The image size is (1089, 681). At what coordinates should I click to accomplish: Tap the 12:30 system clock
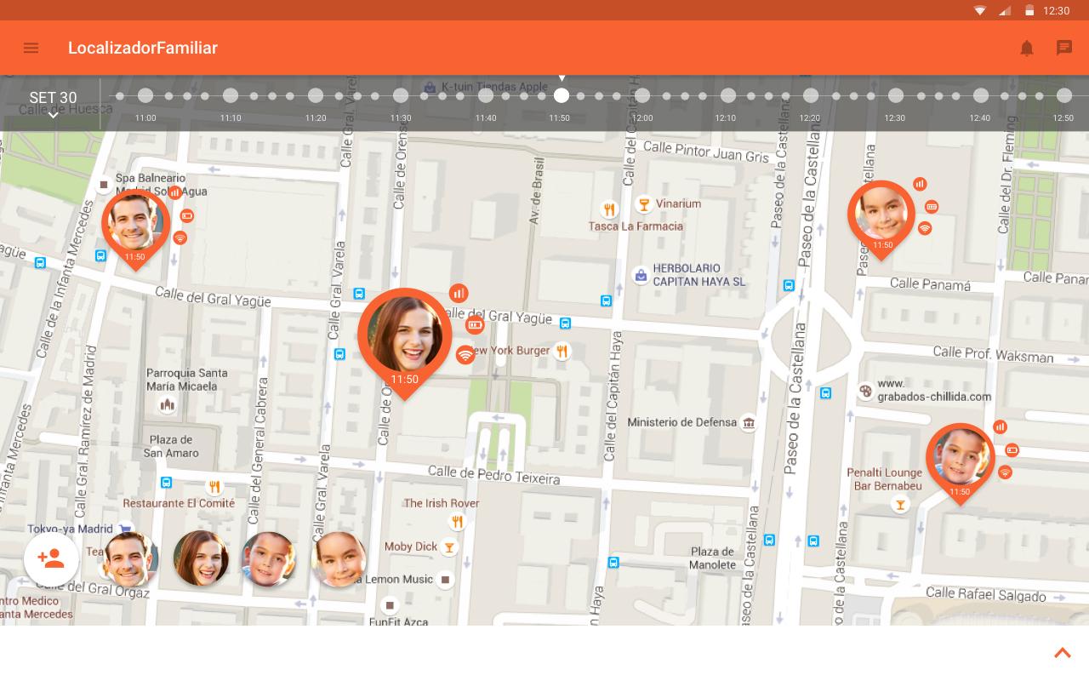[x=1056, y=10]
